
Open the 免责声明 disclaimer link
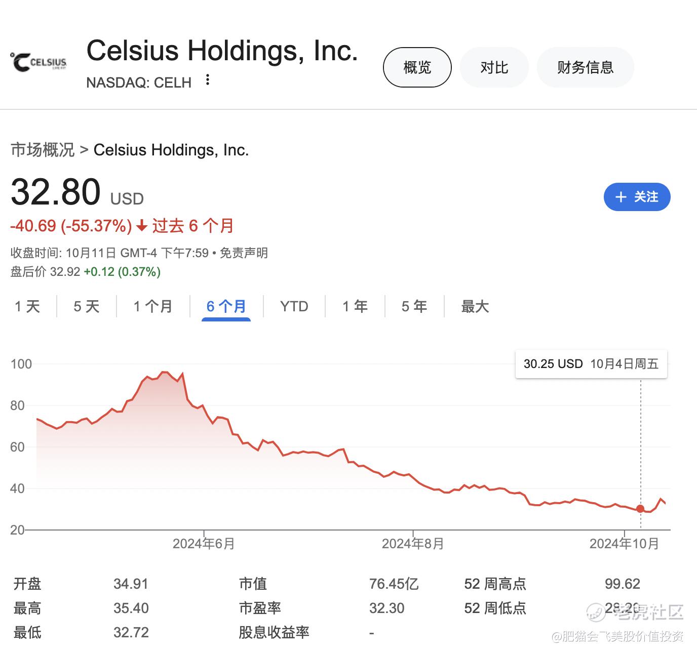point(244,253)
